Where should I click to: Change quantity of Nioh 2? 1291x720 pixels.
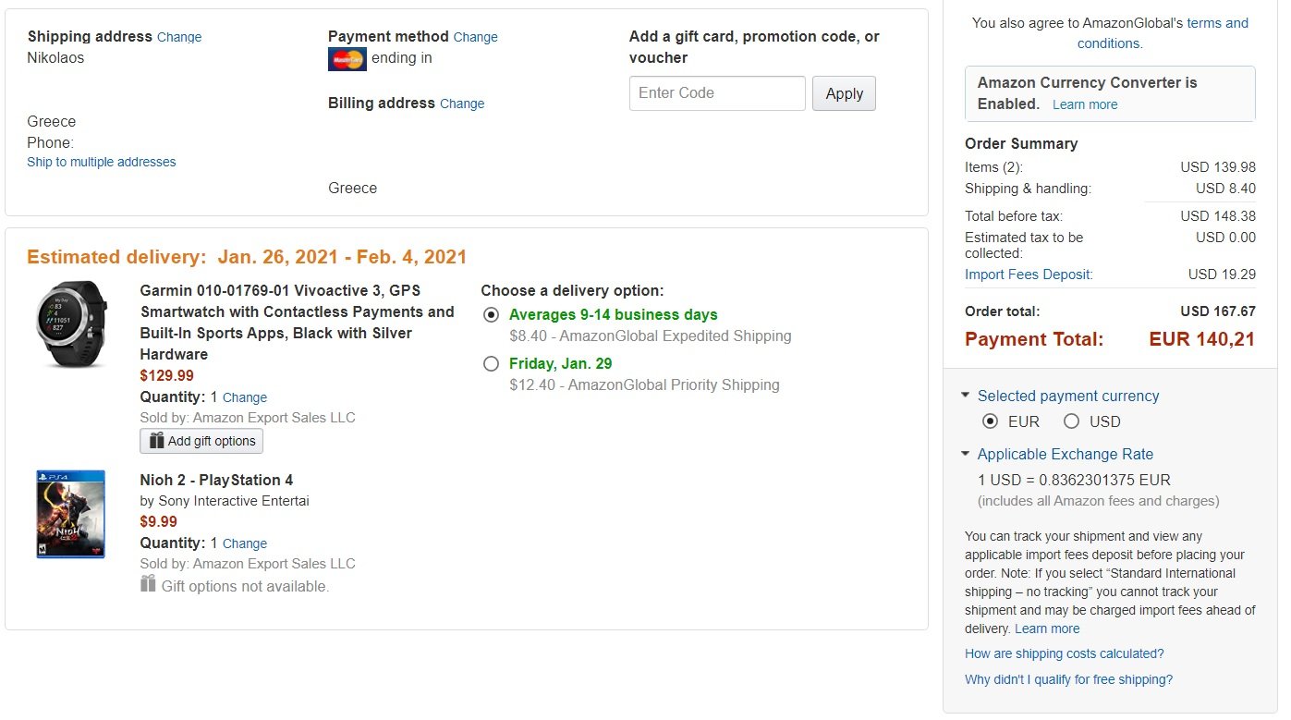click(245, 544)
